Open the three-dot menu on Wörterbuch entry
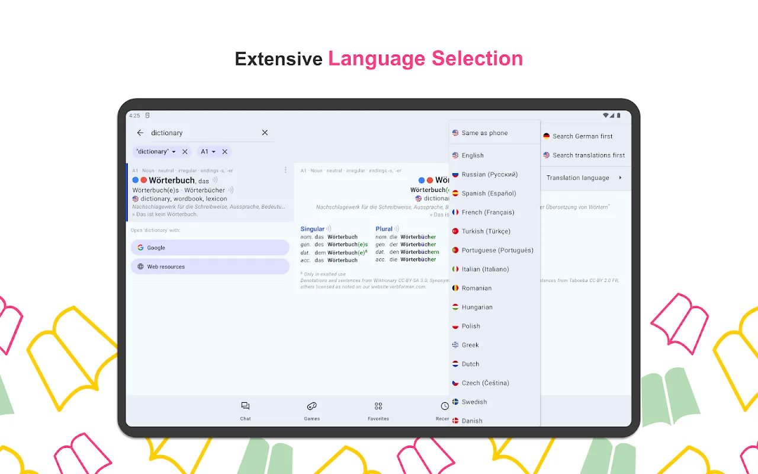 pos(285,170)
